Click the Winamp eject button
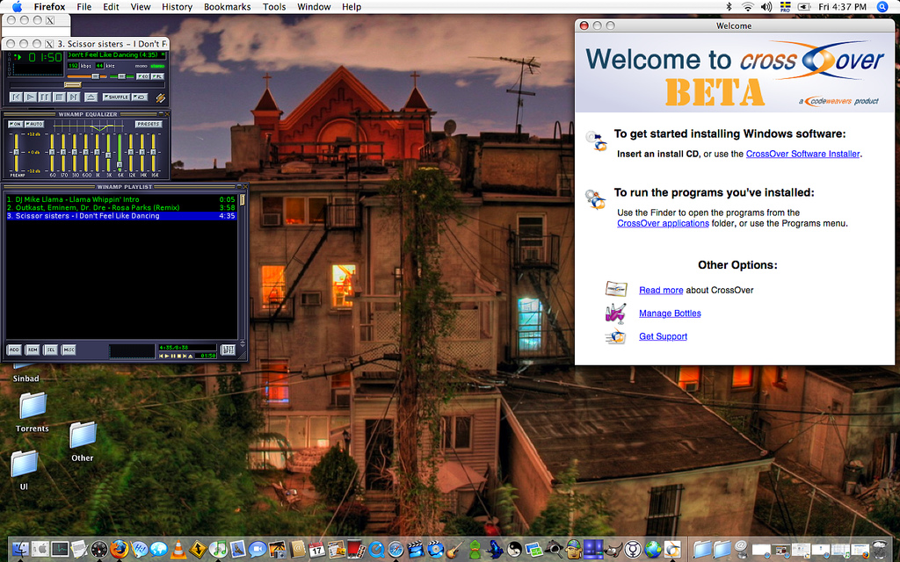Screen dimensions: 900x562 click(91, 97)
